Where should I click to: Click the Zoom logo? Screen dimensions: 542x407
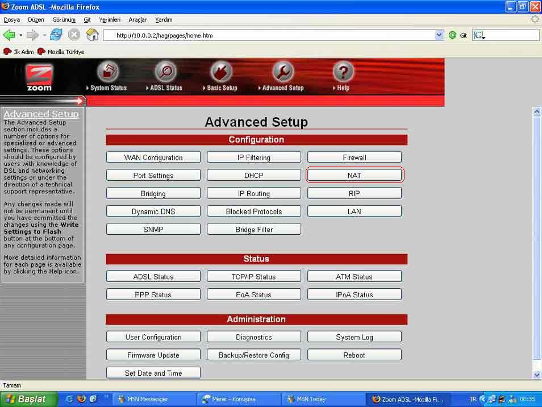point(39,77)
